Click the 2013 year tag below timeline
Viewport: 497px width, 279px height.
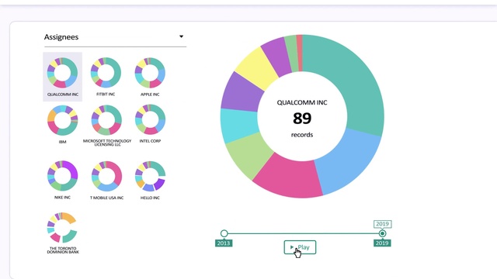pos(224,243)
